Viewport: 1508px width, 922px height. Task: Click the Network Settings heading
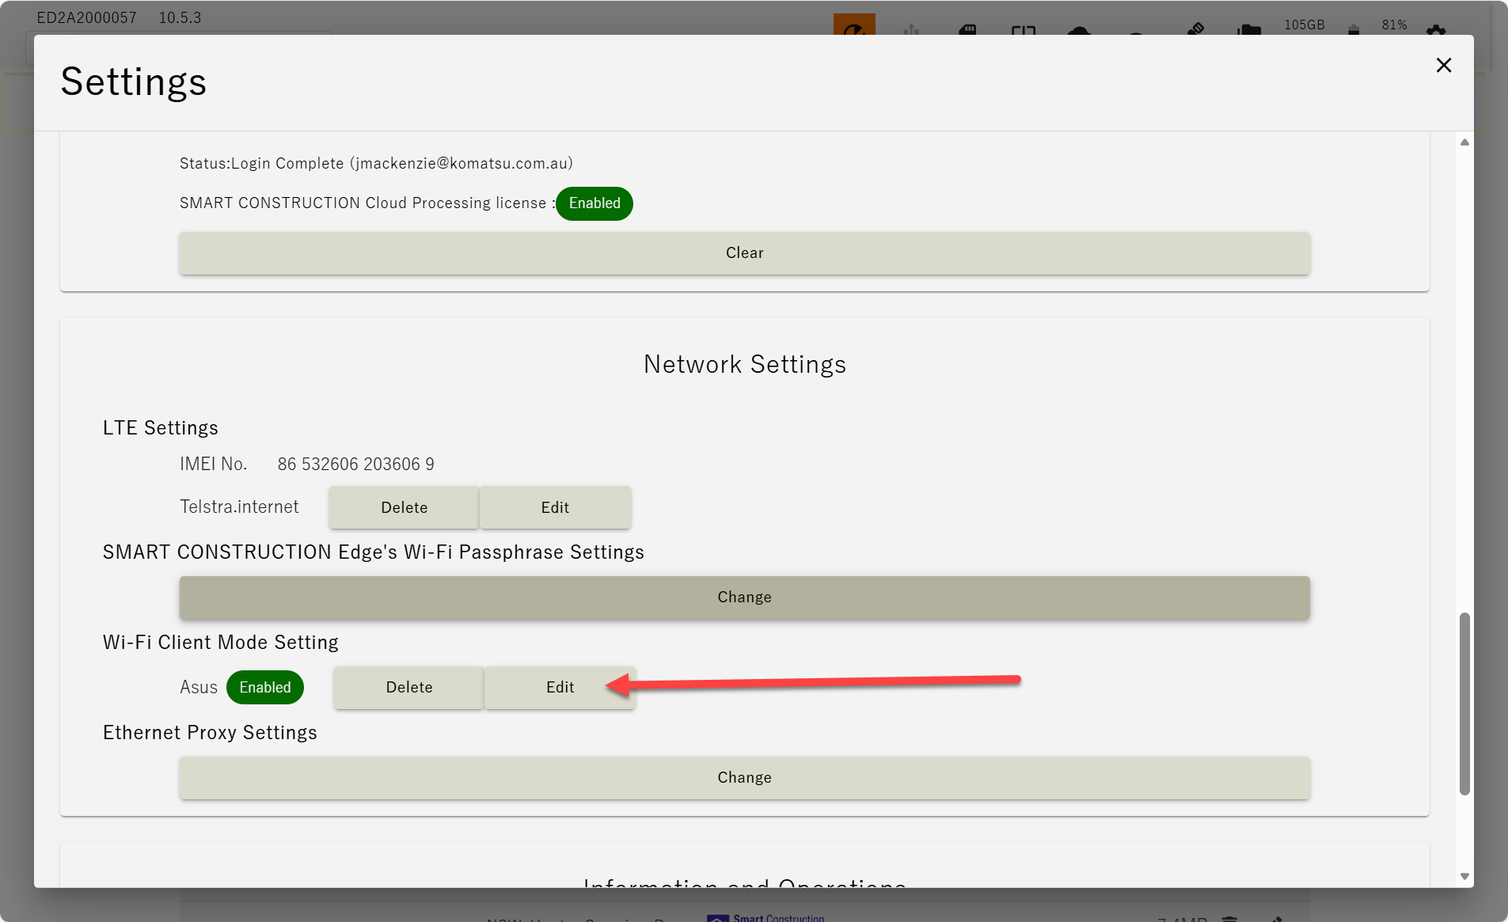744,364
